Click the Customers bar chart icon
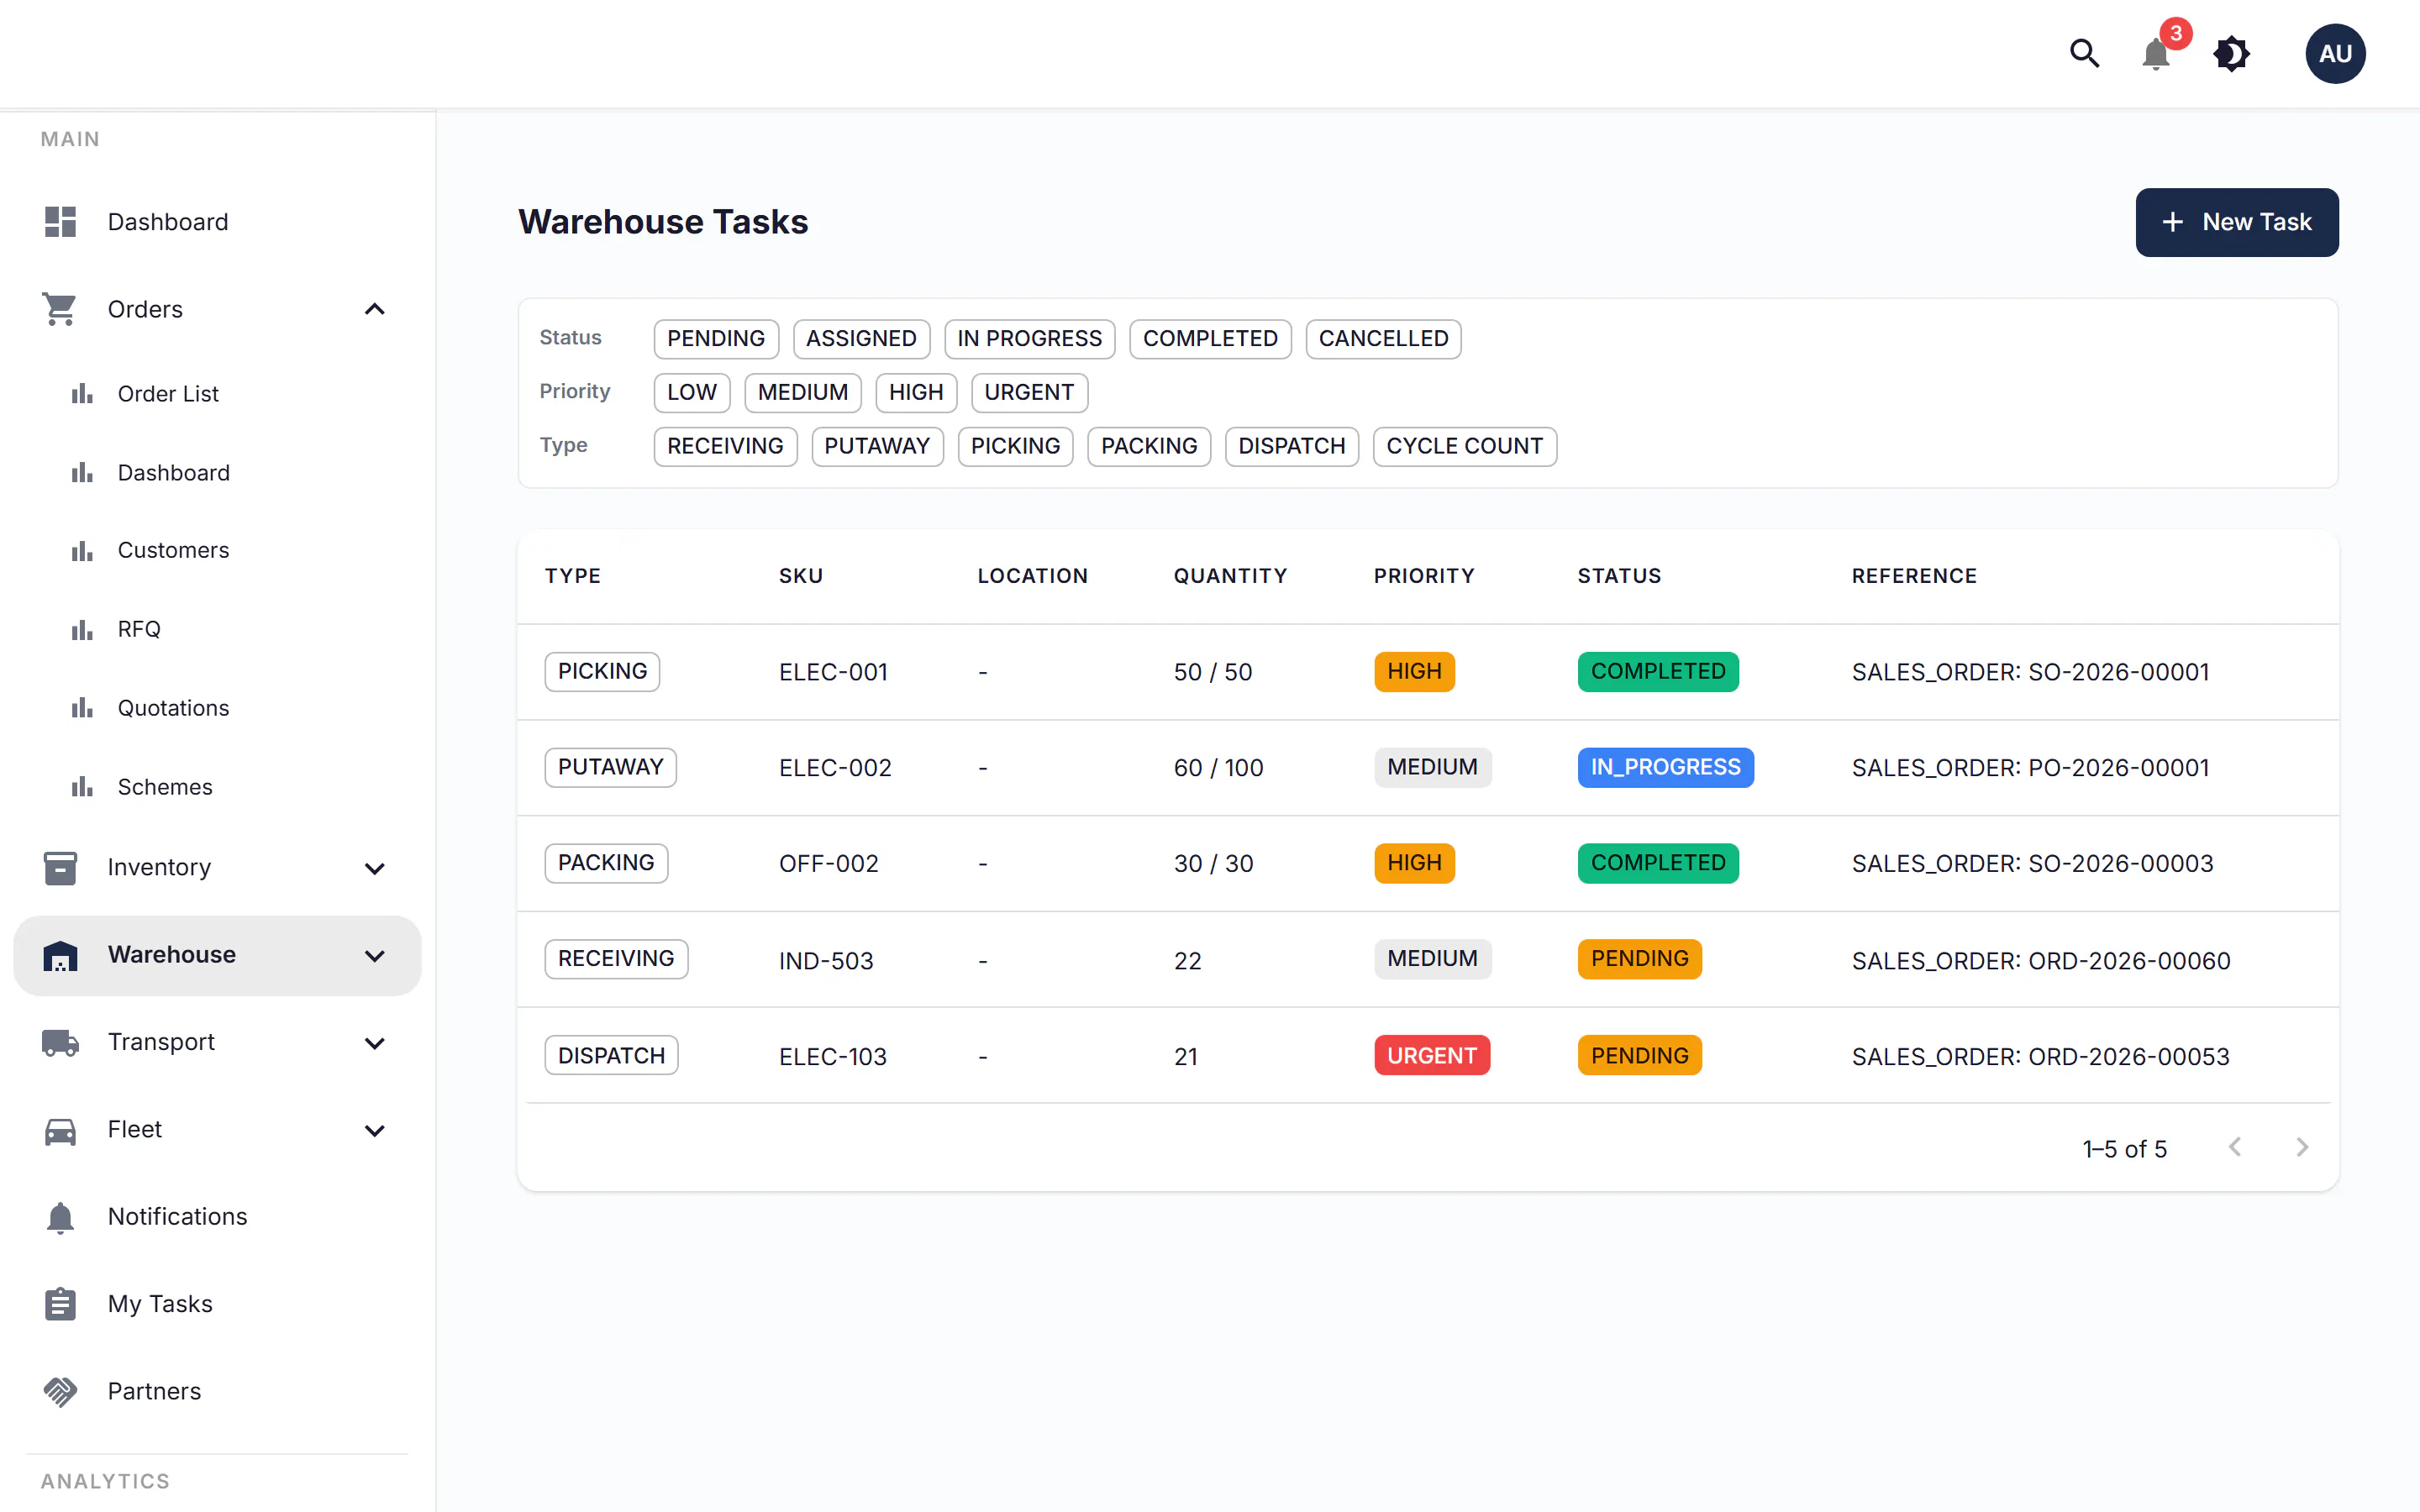Image resolution: width=2420 pixels, height=1512 pixels. [x=82, y=551]
